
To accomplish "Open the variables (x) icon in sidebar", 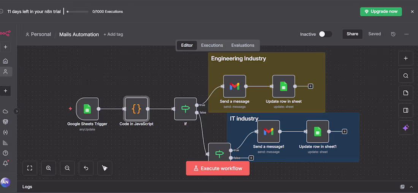I will point(5,132).
